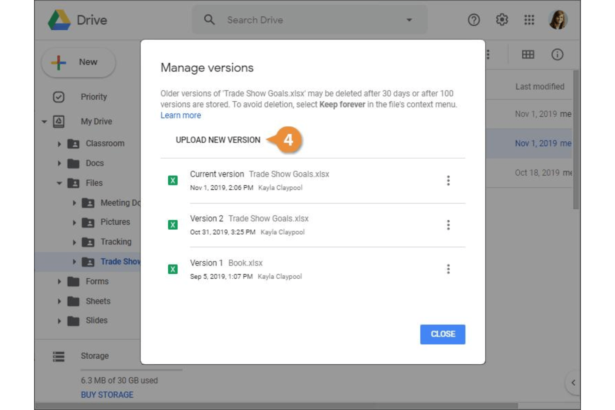Image resolution: width=615 pixels, height=410 pixels.
Task: Click the account profile picture
Action: click(x=558, y=20)
